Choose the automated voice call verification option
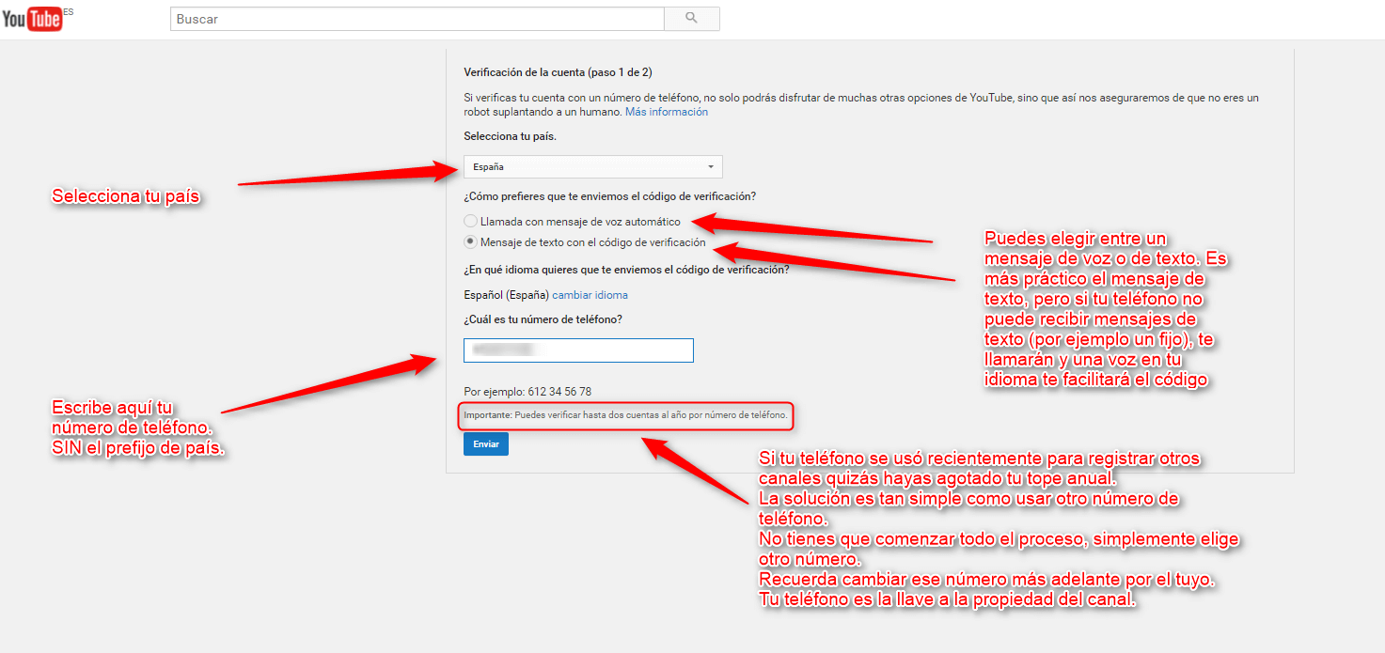This screenshot has width=1385, height=653. (x=470, y=221)
